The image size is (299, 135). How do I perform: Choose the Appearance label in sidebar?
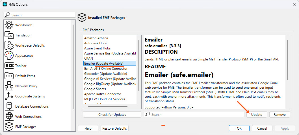coord(24,55)
